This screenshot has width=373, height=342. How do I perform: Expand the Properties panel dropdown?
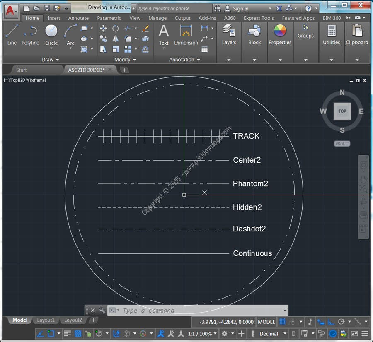coord(280,60)
